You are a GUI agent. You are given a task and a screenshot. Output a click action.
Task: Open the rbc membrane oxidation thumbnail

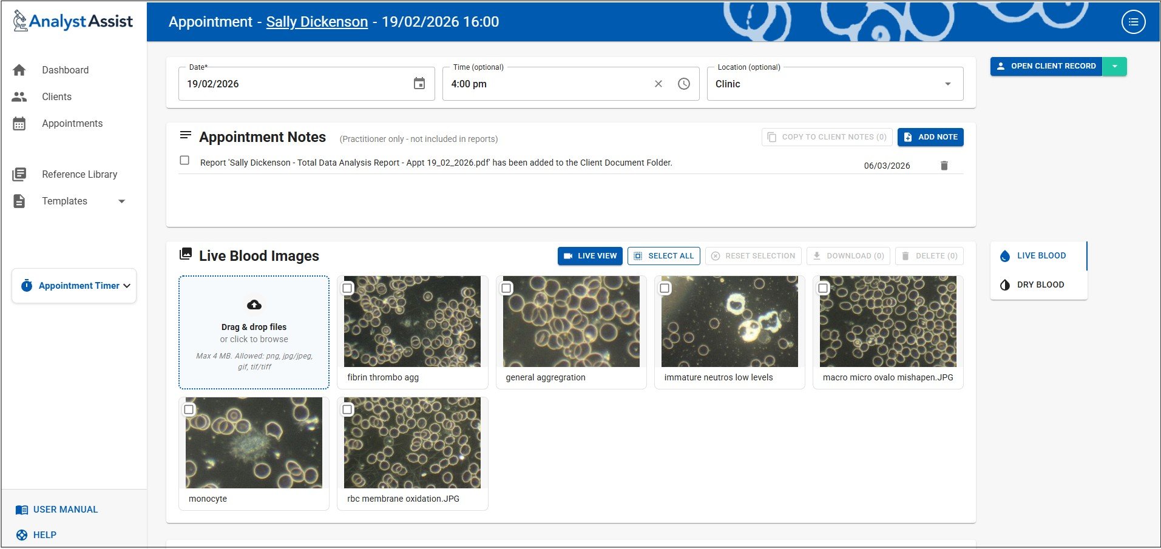[412, 443]
